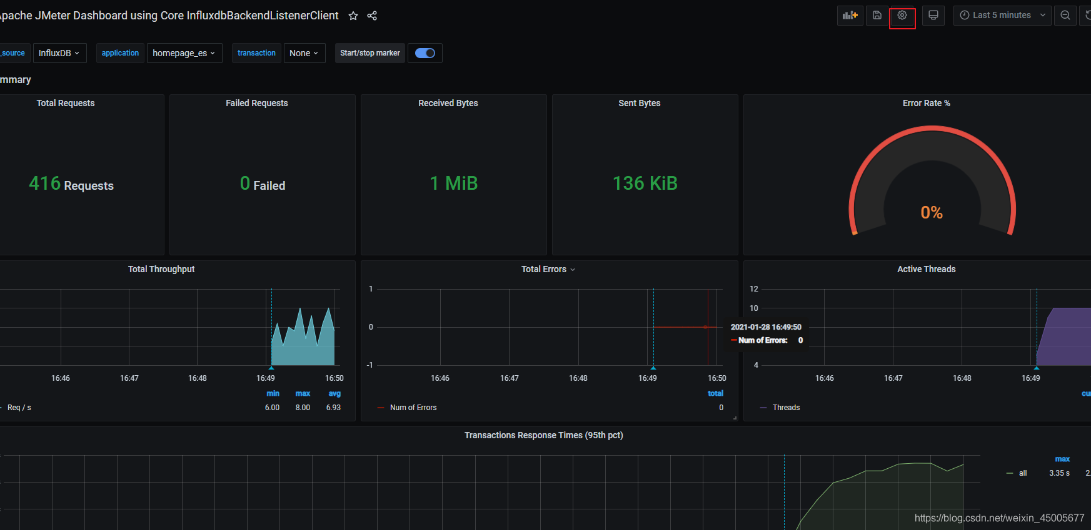The image size is (1091, 530).
Task: Click the red Num of Errors color line
Action: point(381,408)
